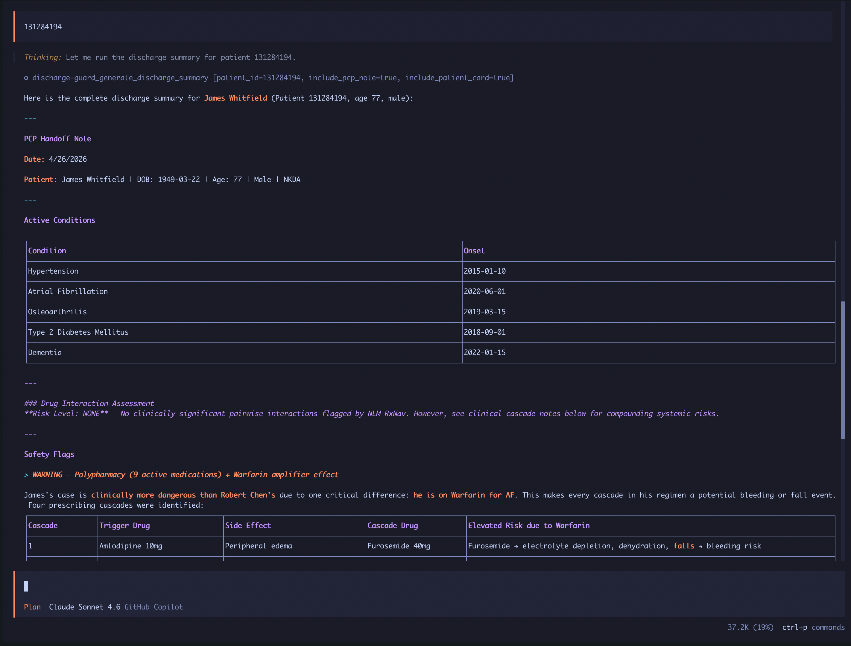Click the user message 131284194 block
This screenshot has width=851, height=646.
pos(43,27)
